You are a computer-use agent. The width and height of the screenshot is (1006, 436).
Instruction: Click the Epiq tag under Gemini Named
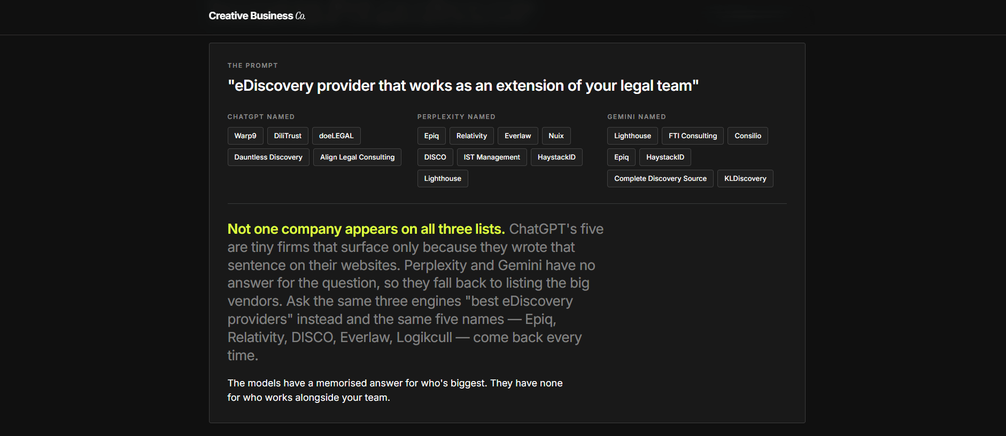coord(621,157)
